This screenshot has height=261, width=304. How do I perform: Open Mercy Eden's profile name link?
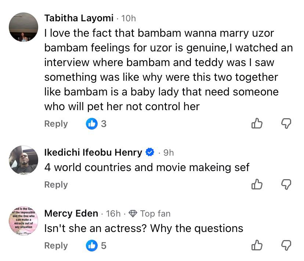[71, 213]
